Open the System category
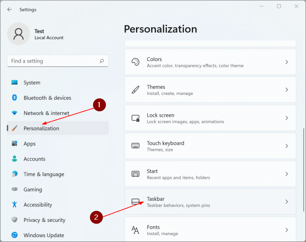Image resolution: width=306 pixels, height=242 pixels. pos(58,82)
